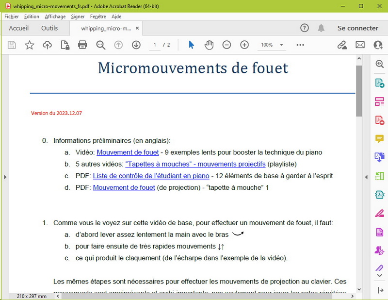Send file by email envelope icon
Image resolution: width=388 pixels, height=300 pixels.
(x=360, y=45)
